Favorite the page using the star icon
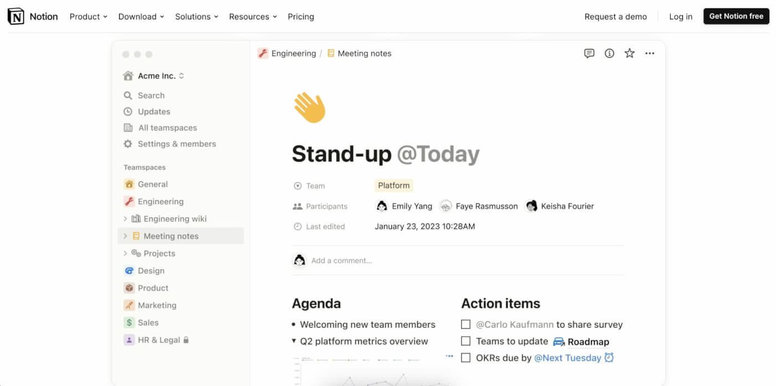 tap(629, 53)
